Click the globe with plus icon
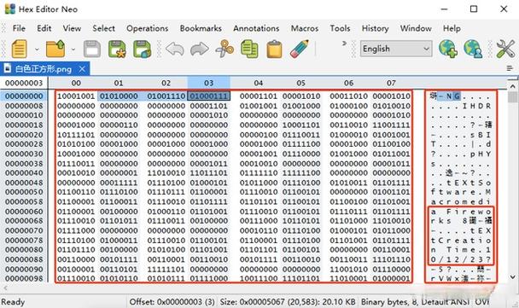The image size is (519, 308). (x=448, y=49)
